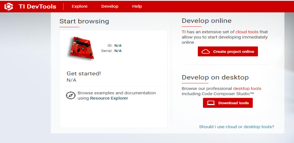The height and width of the screenshot is (143, 294).
Task: Click the Create project online button
Action: pyautogui.click(x=228, y=51)
